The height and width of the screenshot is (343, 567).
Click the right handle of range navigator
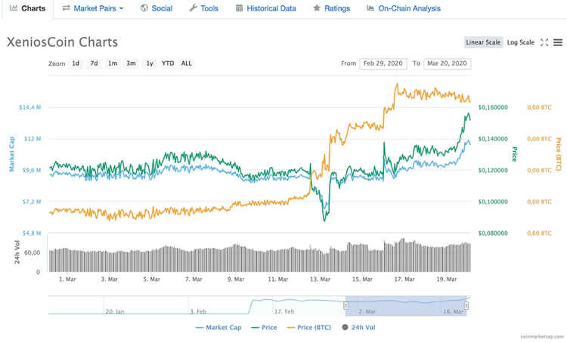tap(466, 305)
